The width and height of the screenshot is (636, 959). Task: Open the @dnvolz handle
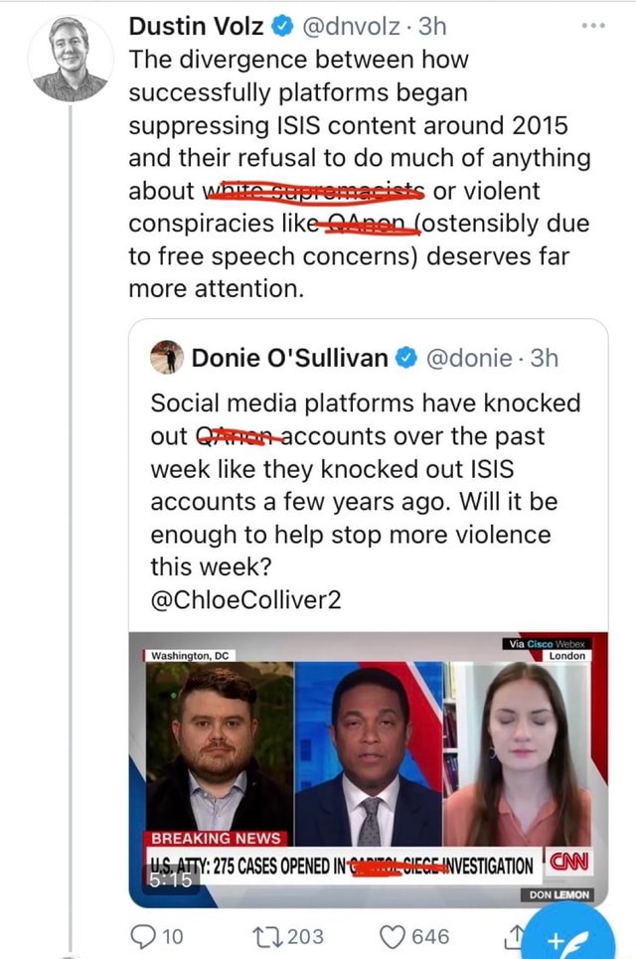click(x=352, y=26)
